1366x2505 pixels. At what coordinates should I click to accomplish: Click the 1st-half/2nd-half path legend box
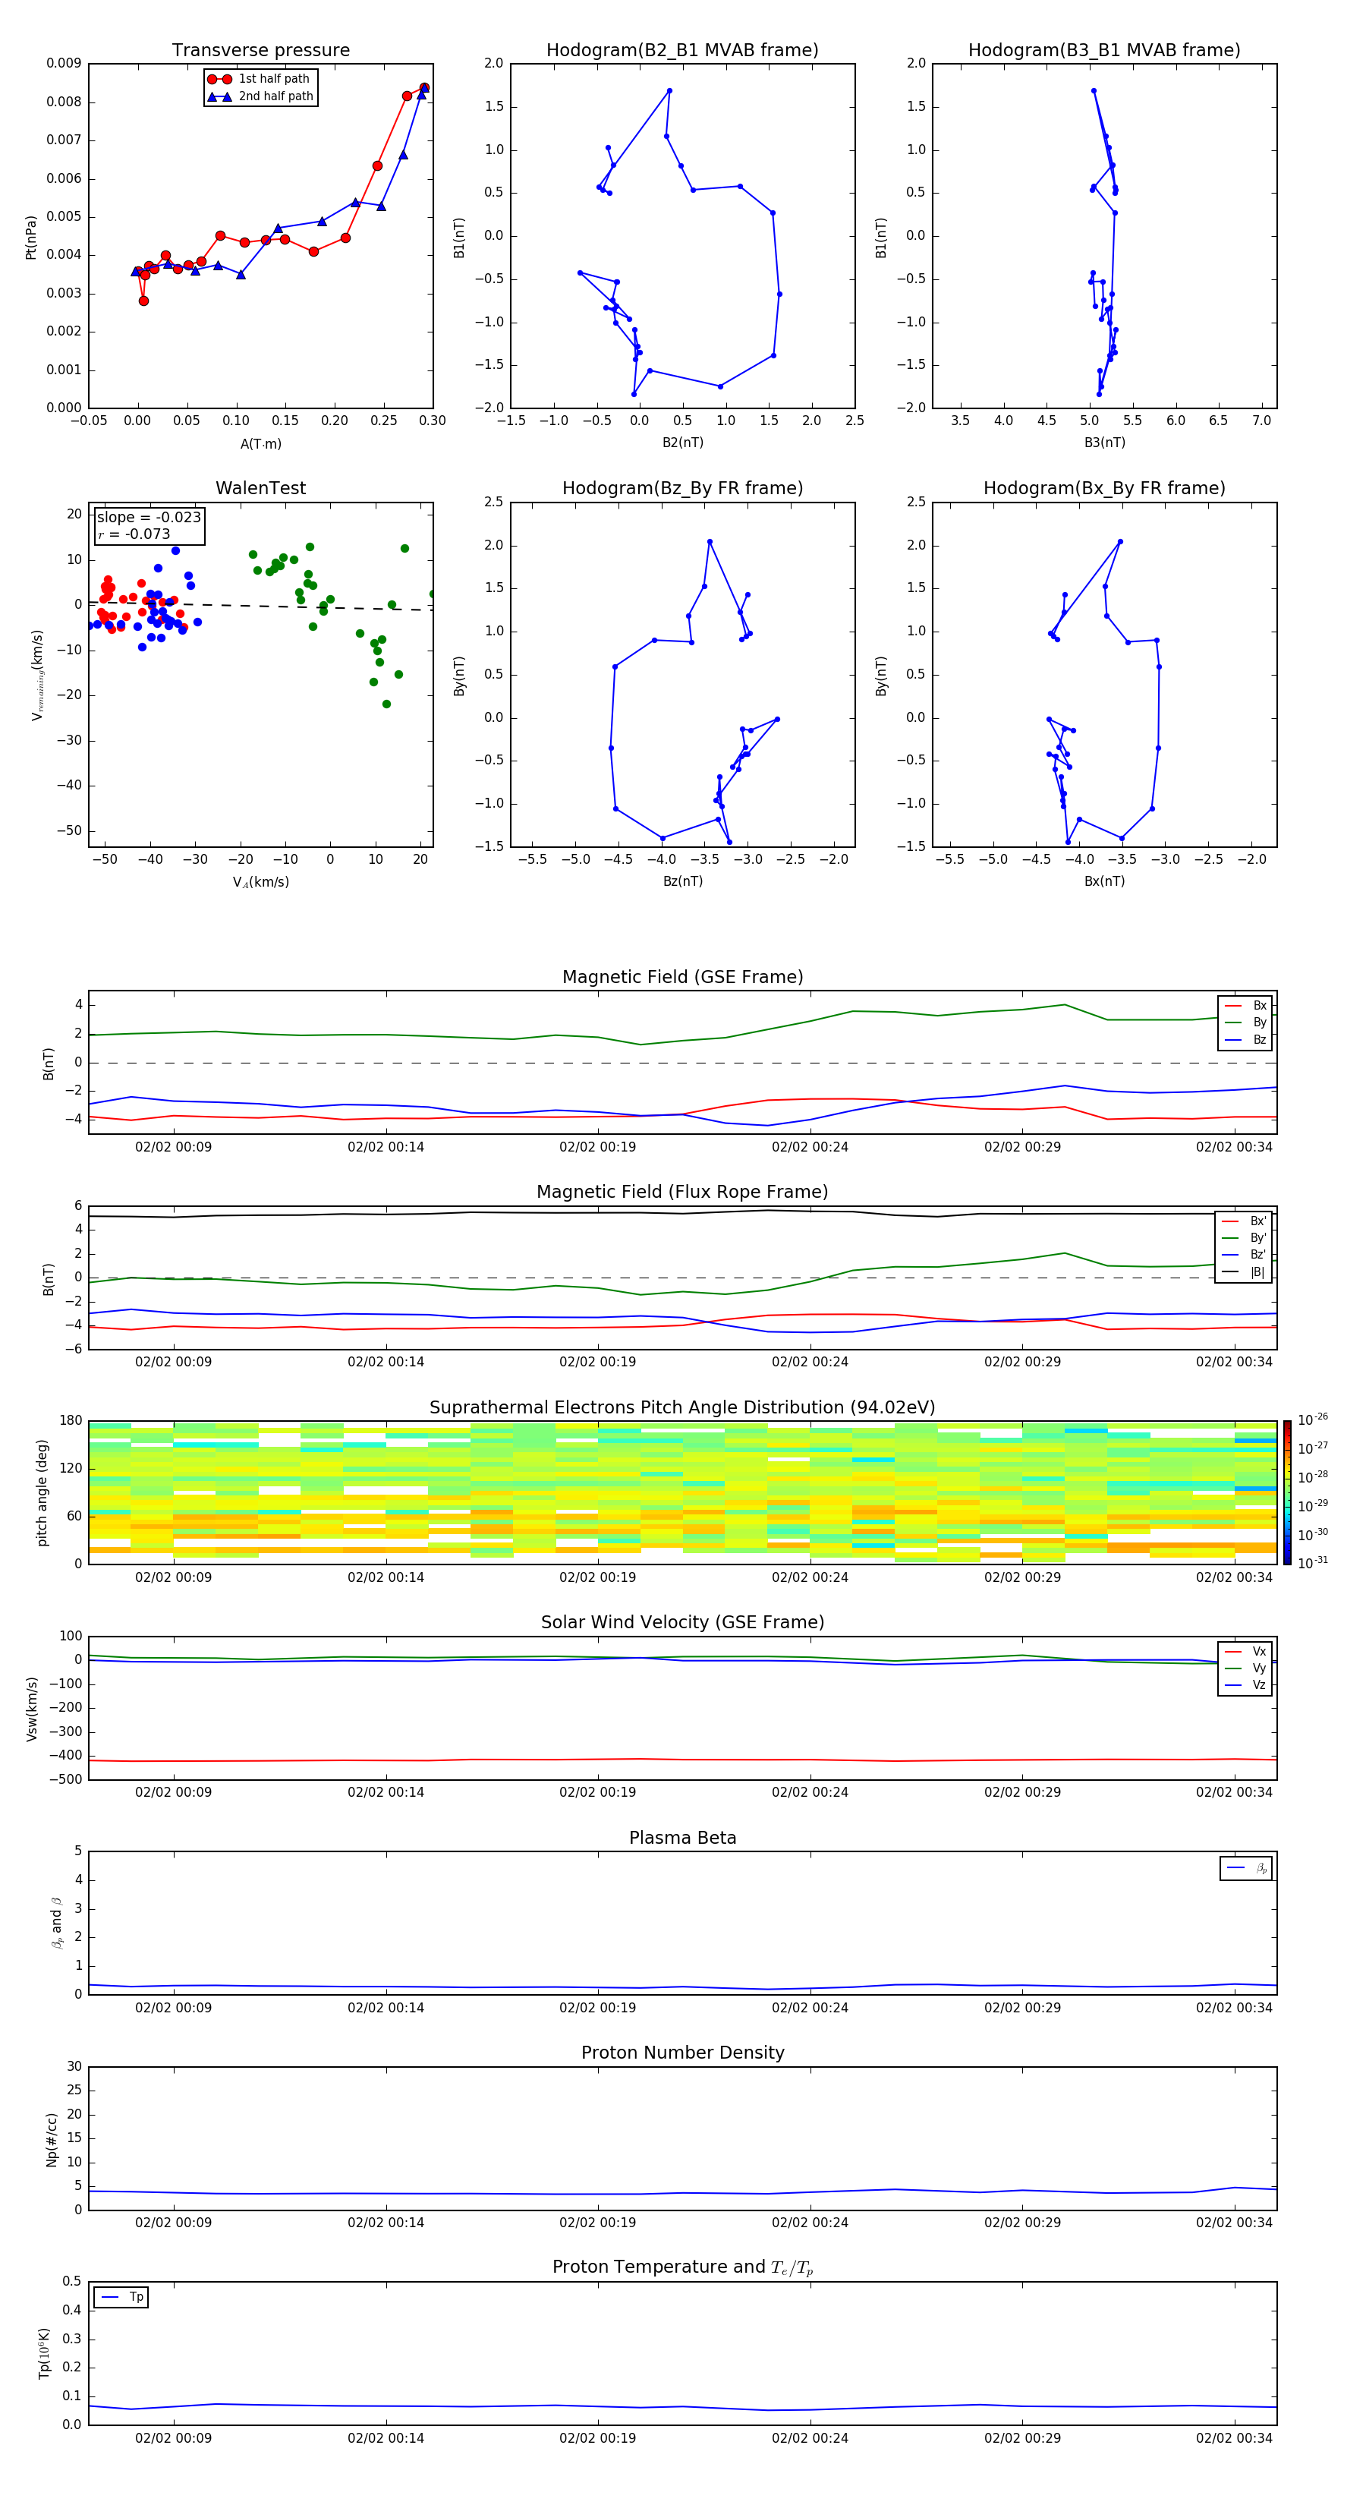tap(260, 87)
